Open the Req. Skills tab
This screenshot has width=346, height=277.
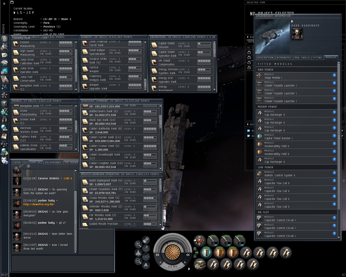point(302,58)
